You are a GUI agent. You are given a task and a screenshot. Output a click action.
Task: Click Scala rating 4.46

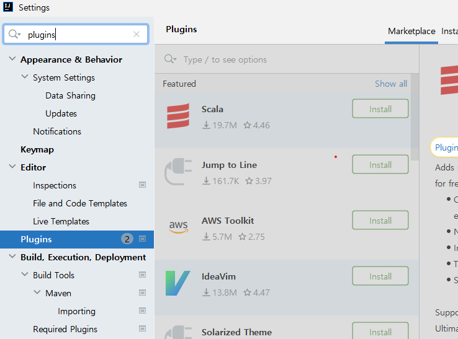[257, 125]
